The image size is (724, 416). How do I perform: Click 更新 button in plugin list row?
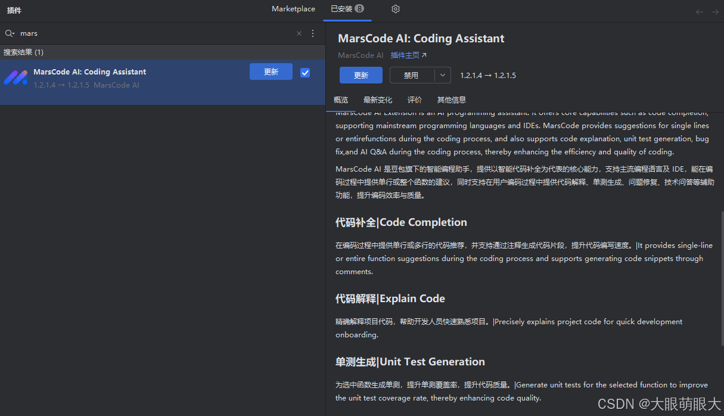pyautogui.click(x=271, y=72)
